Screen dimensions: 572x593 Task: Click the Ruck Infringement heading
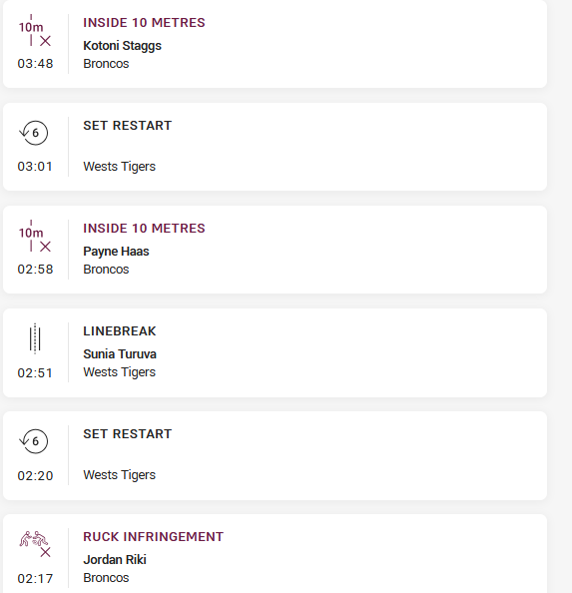[153, 537]
